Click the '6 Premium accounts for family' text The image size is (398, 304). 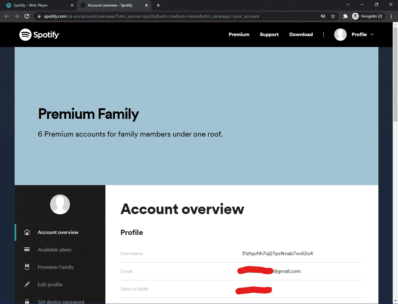click(x=130, y=134)
